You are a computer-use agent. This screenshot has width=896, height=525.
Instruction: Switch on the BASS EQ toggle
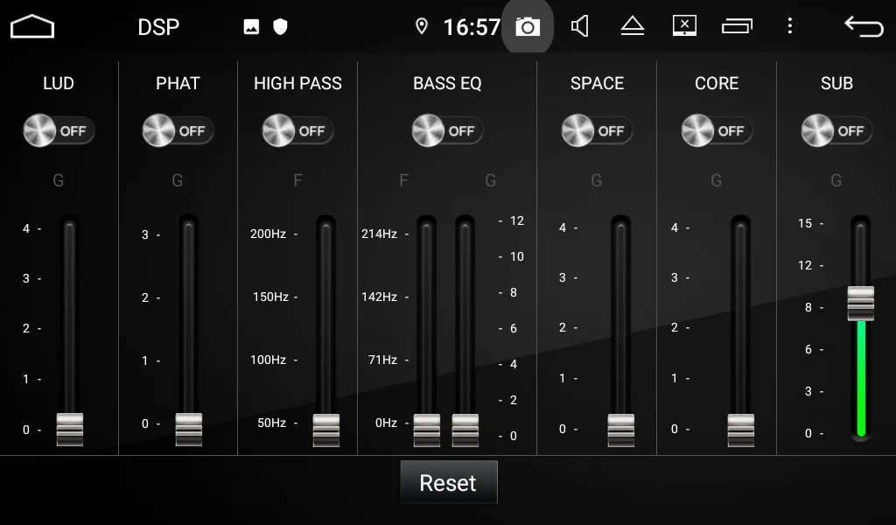447,131
